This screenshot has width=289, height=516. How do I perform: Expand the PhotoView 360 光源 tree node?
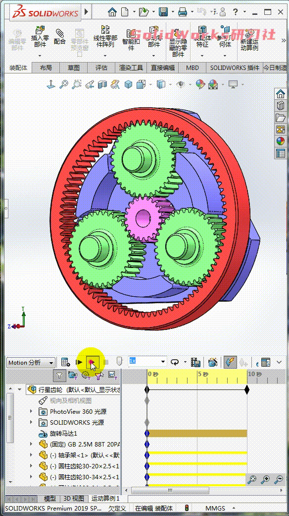(x=31, y=411)
